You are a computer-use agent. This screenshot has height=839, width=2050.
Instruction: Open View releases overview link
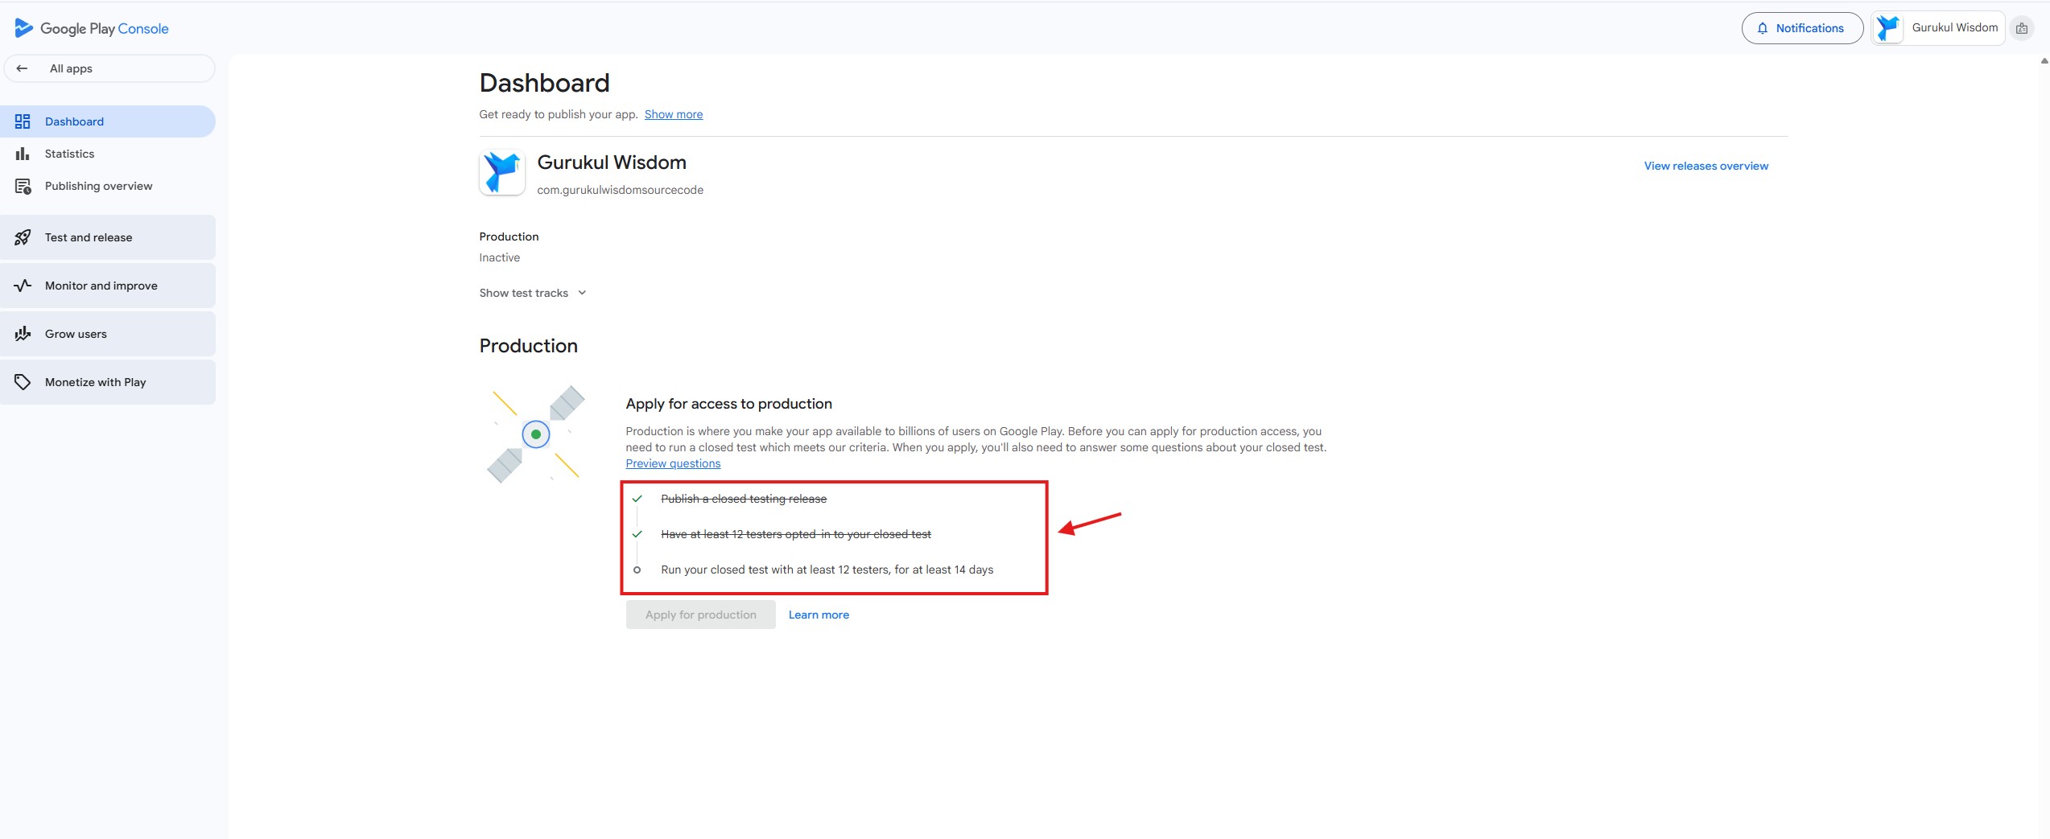tap(1706, 166)
